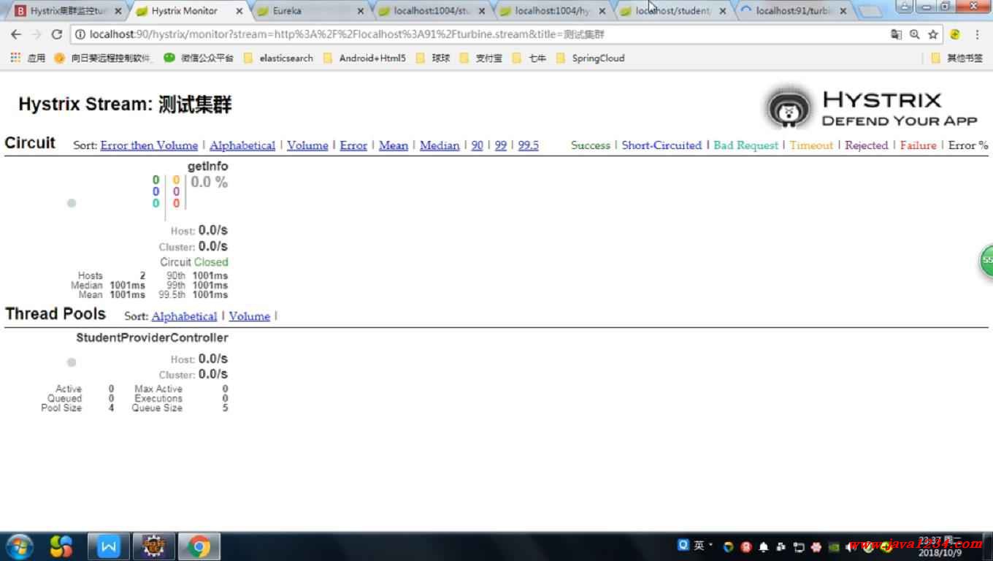
Task: Reload the Hystrix Monitor page
Action: pos(57,34)
